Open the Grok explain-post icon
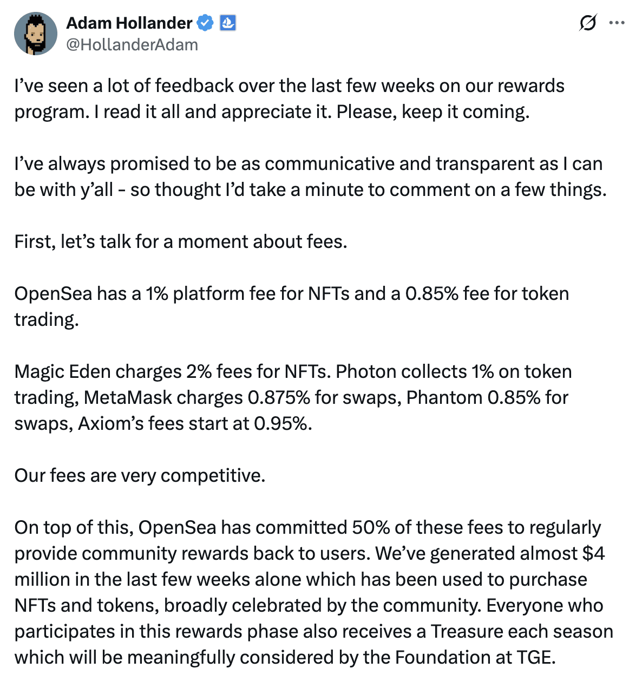Image resolution: width=642 pixels, height=694 pixels. 587,23
